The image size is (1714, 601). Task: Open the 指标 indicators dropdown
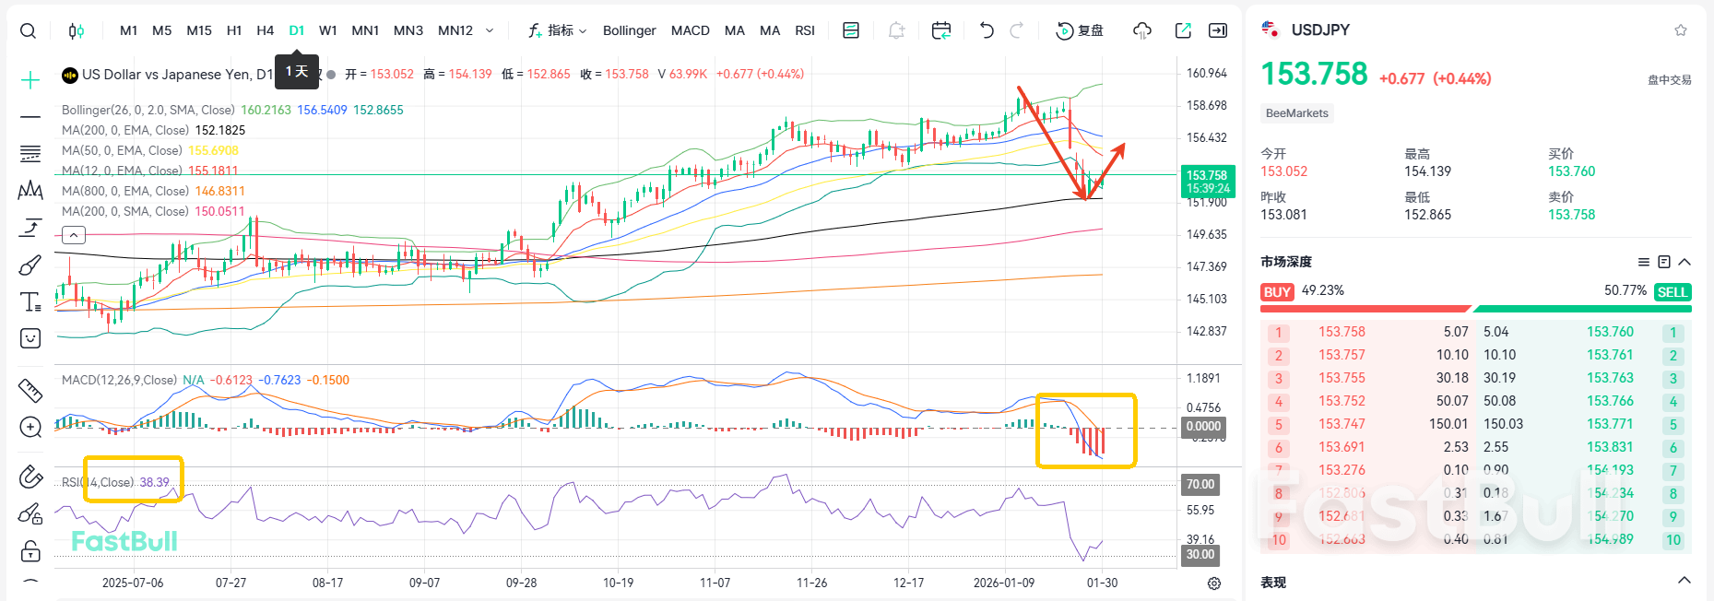coord(557,30)
